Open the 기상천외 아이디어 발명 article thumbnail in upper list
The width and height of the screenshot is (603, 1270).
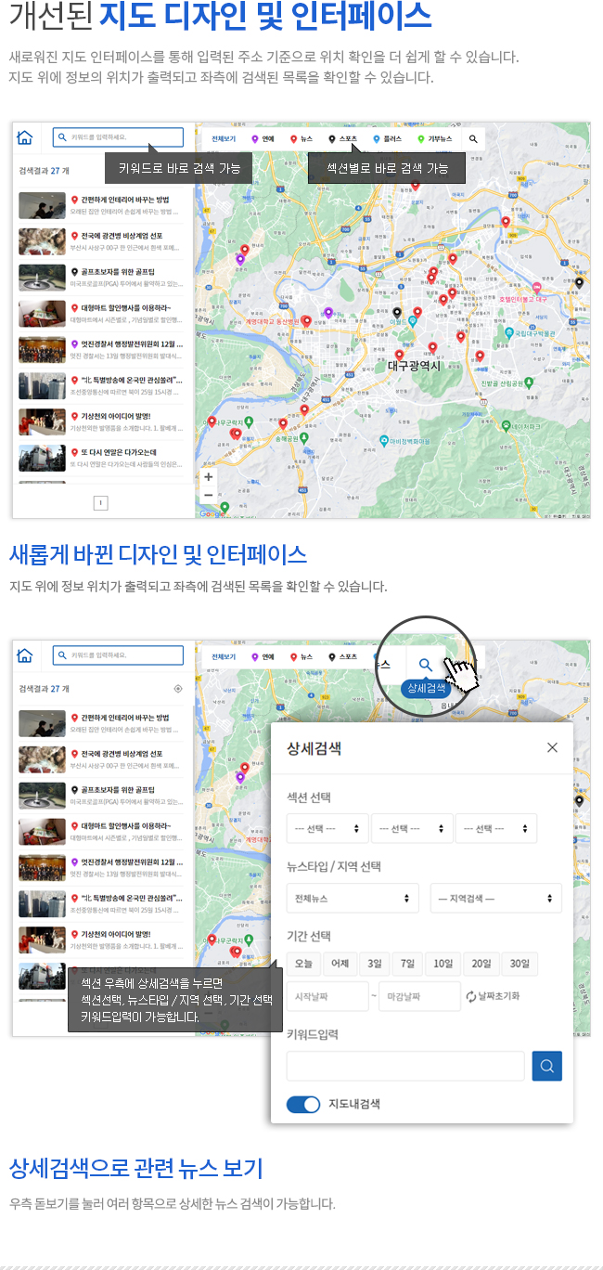pos(42,421)
